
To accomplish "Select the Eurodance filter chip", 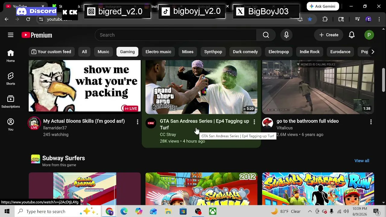I will click(x=340, y=52).
